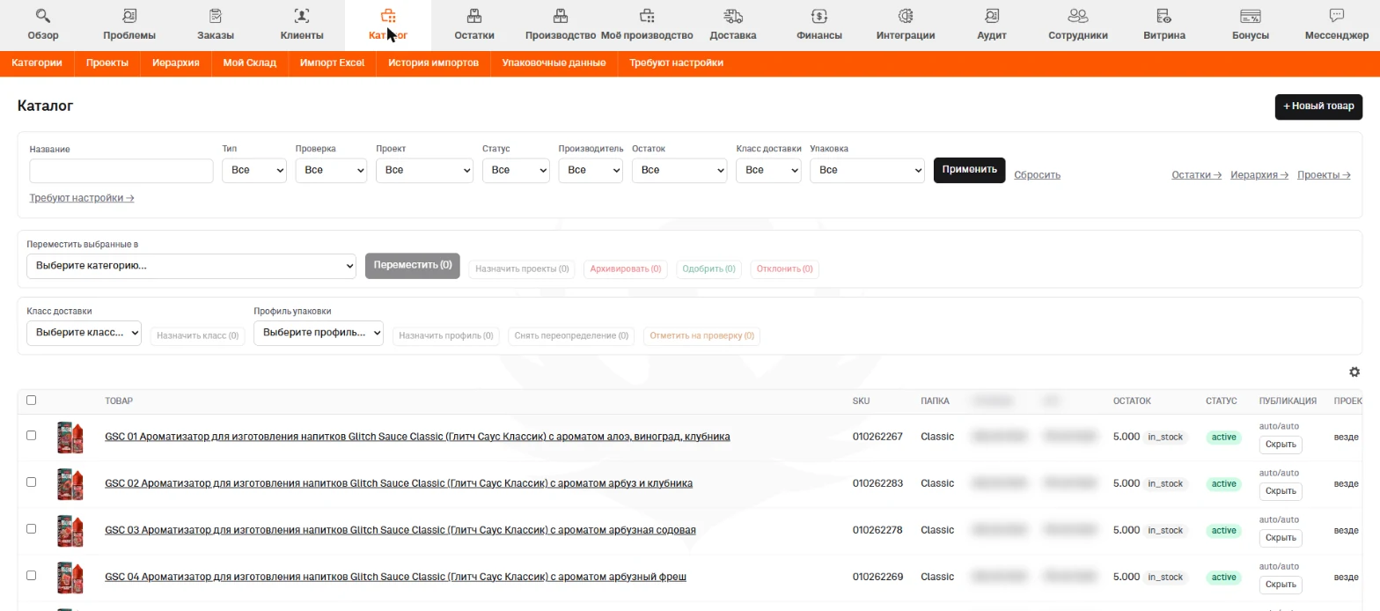Open the Производство icon
Screen dimensions: 1380x611
click(561, 16)
